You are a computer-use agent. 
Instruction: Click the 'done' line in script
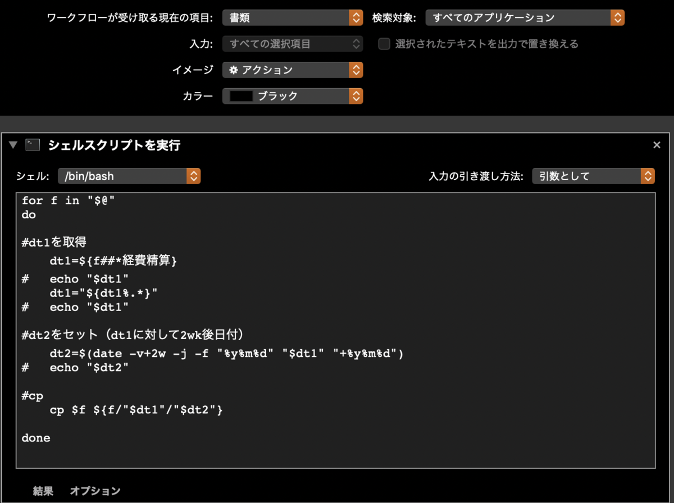click(36, 438)
